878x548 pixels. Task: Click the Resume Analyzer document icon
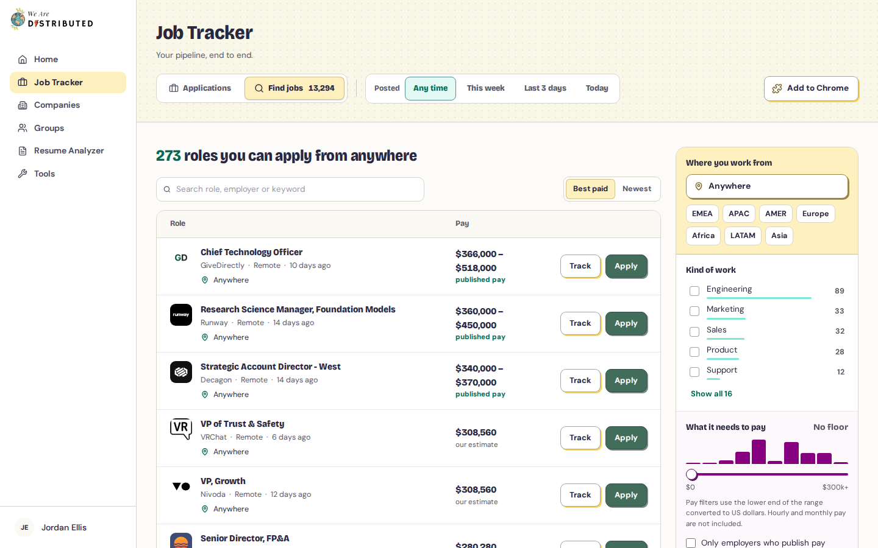[x=23, y=151]
